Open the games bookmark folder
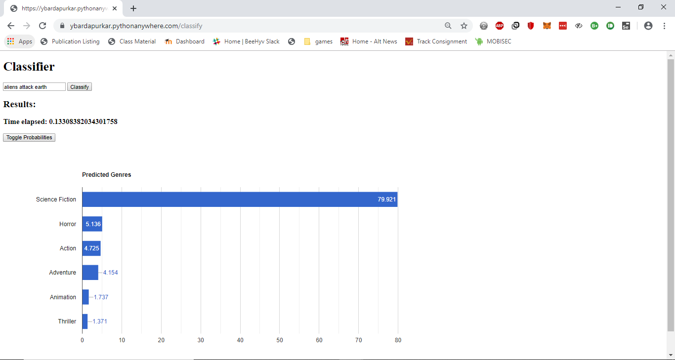 [x=318, y=41]
